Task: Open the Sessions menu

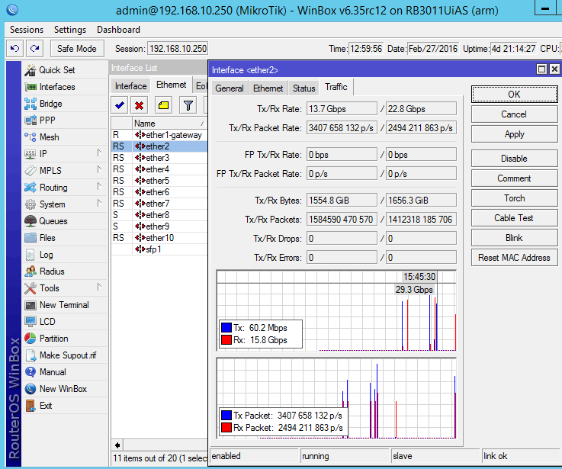Action: tap(27, 30)
